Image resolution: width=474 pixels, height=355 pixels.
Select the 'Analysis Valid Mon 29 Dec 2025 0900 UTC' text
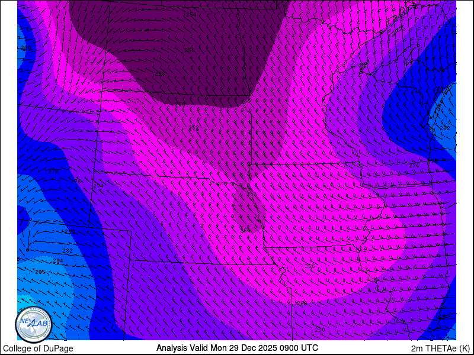[237, 348]
